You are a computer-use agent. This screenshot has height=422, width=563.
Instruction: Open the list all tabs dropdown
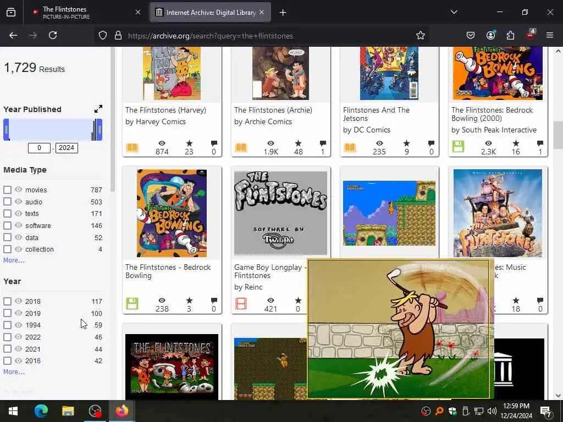454,12
